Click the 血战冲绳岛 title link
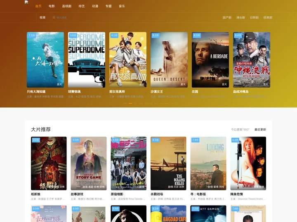This screenshot has height=222, width=297. click(x=241, y=92)
